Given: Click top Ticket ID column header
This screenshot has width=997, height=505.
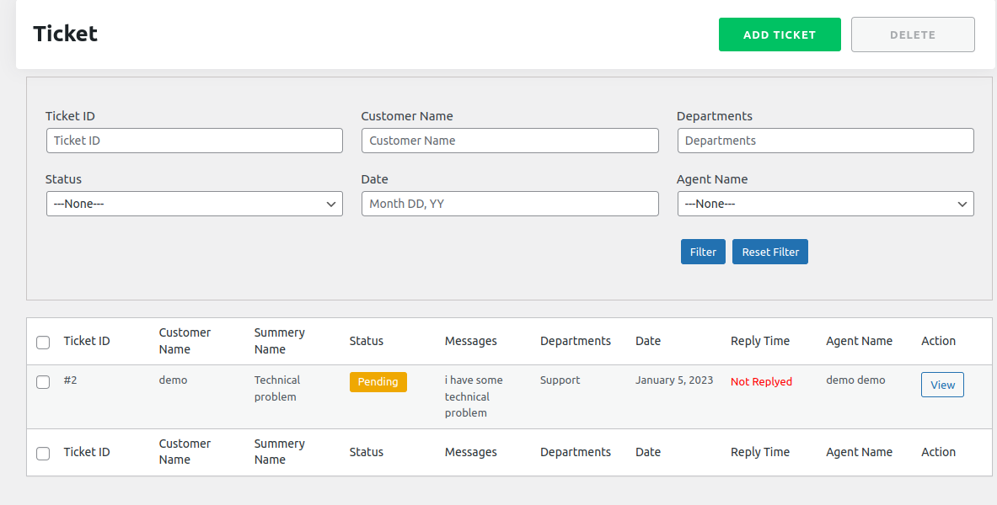Looking at the screenshot, I should tap(87, 341).
